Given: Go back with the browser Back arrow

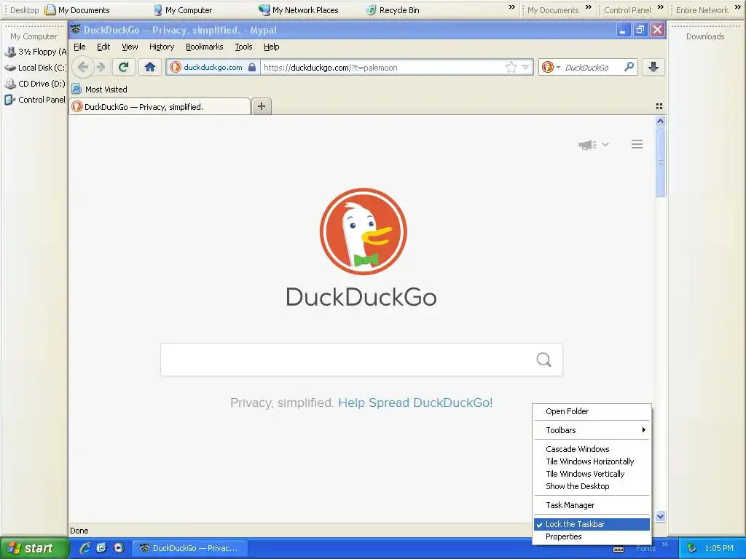Looking at the screenshot, I should (83, 67).
